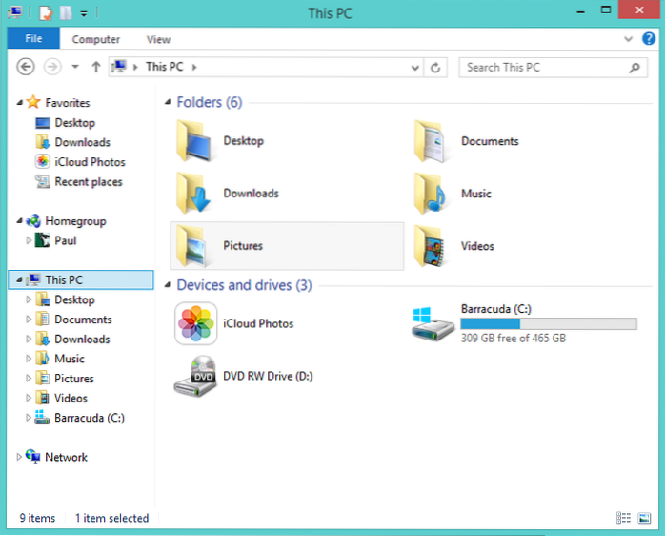The width and height of the screenshot is (665, 536).
Task: Expand the Network tree node
Action: tap(19, 458)
